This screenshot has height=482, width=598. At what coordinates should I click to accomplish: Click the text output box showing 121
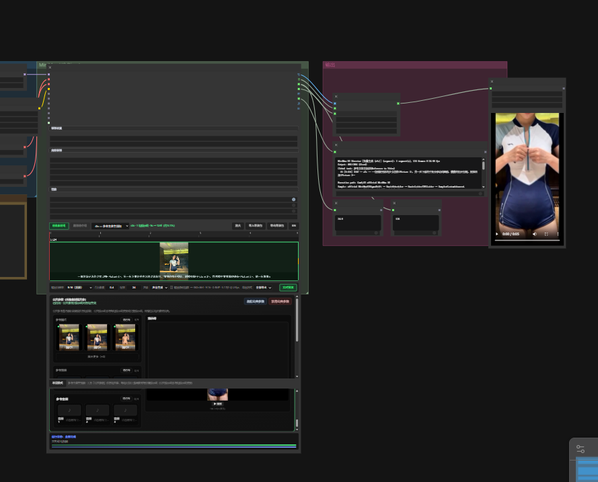click(x=416, y=223)
